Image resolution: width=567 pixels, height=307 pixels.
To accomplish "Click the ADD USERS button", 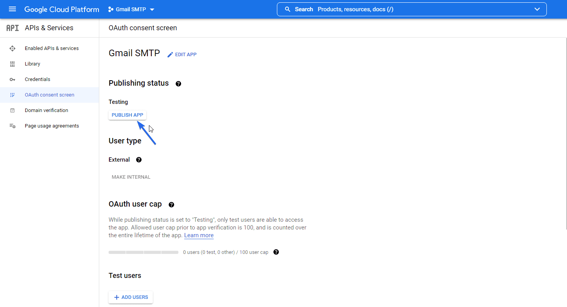I will pyautogui.click(x=131, y=297).
